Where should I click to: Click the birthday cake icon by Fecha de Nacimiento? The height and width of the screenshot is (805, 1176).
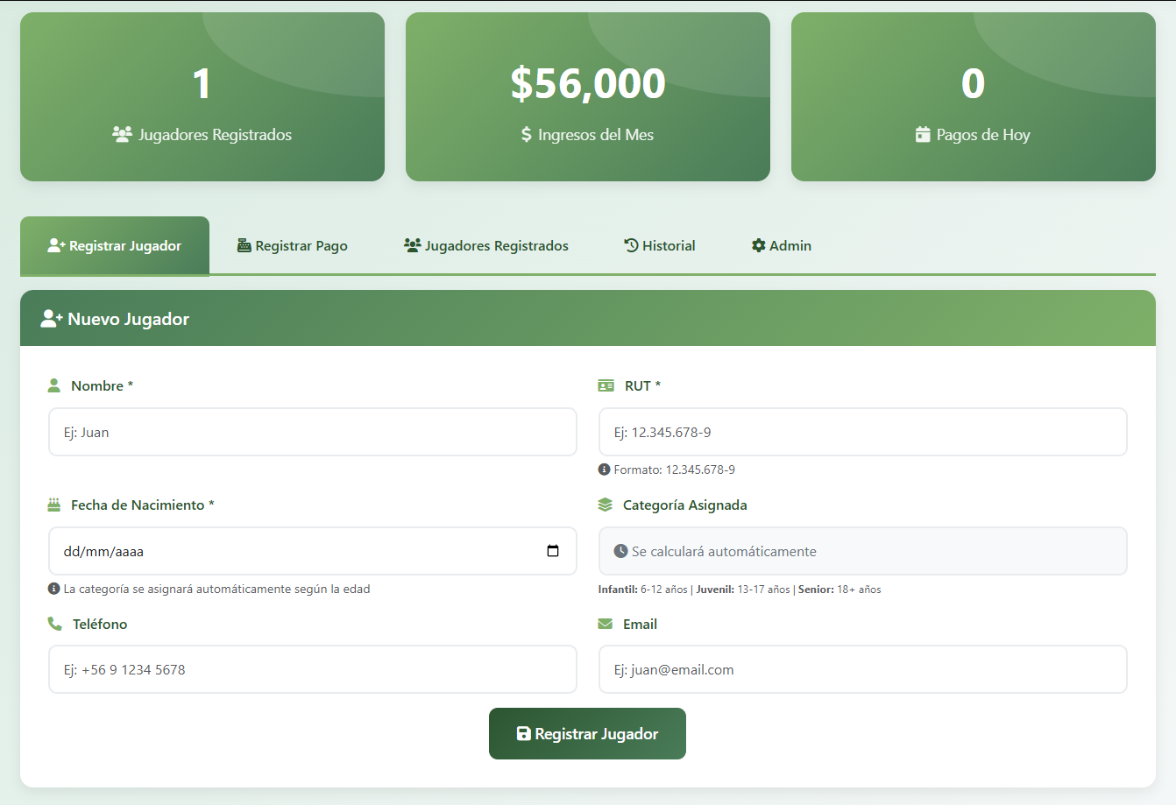pos(54,505)
